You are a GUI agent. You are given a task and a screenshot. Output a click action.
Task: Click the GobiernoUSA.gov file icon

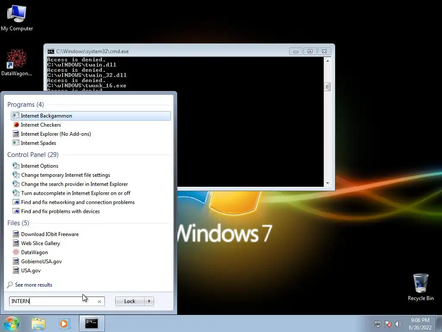16,262
